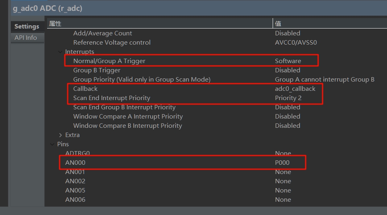Select the Interrupts tree item label
387x215 pixels.
coord(79,52)
